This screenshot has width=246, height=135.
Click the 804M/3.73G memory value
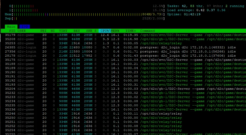tap(153, 14)
